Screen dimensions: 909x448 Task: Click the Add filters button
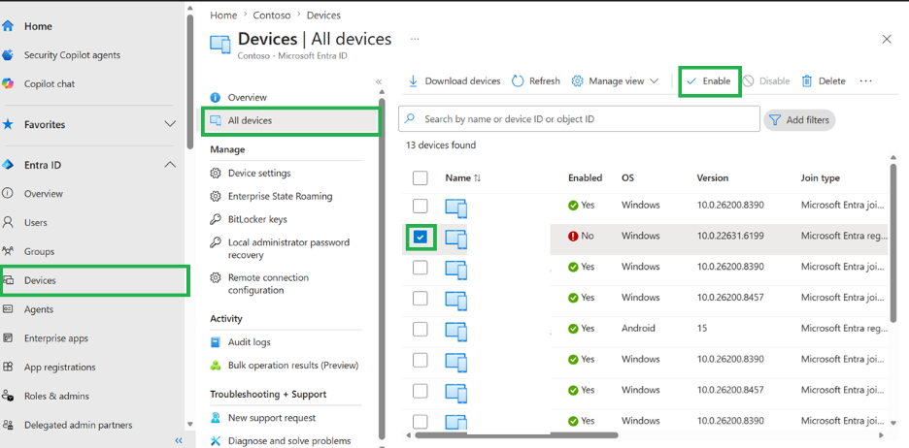point(799,120)
